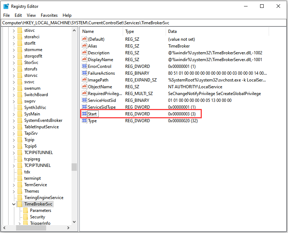Click the tree scroll right arrow
Screen dimensions: 288x233
pyautogui.click(x=68, y=228)
